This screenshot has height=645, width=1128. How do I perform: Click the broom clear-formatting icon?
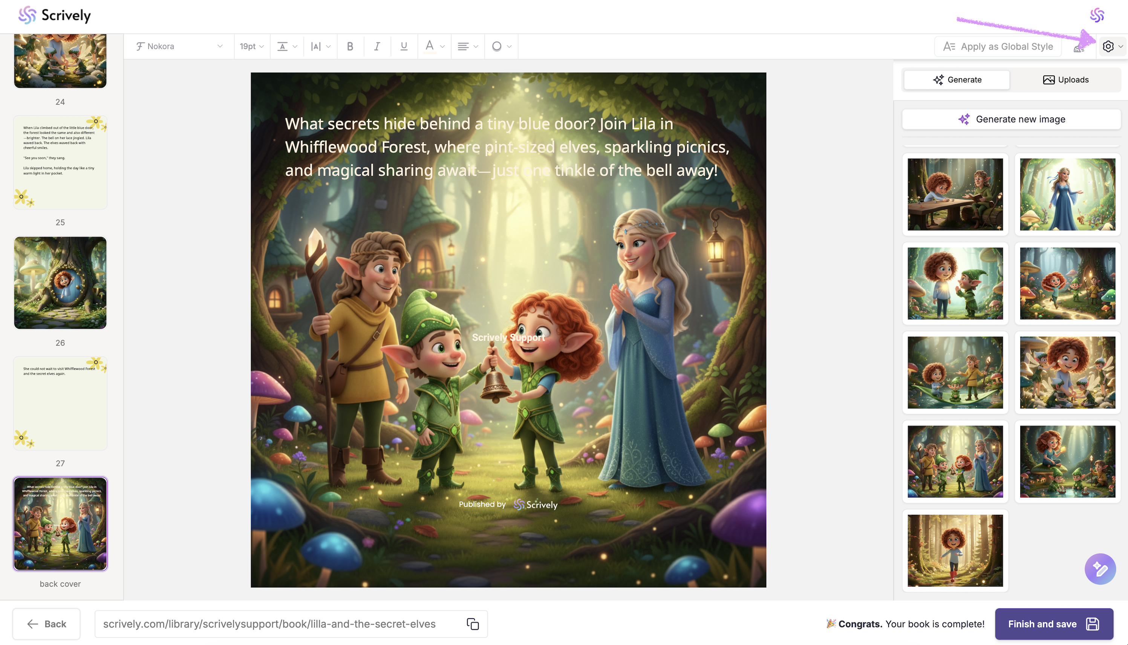pos(1078,48)
